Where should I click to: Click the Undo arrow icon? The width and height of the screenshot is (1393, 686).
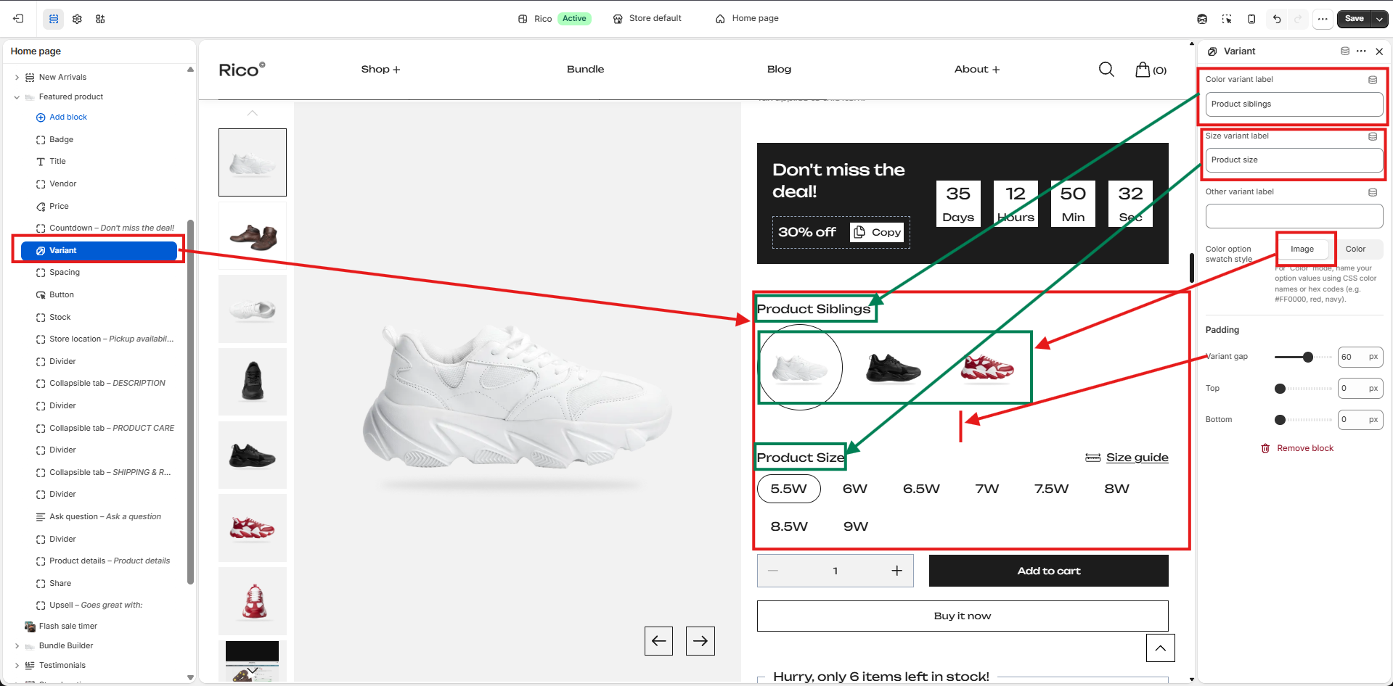pos(1277,19)
